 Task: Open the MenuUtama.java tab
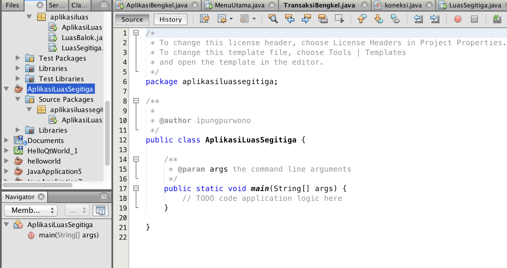click(240, 5)
